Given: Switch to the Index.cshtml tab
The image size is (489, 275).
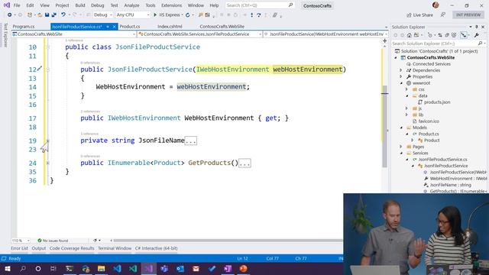Looking at the screenshot, I should [x=170, y=27].
